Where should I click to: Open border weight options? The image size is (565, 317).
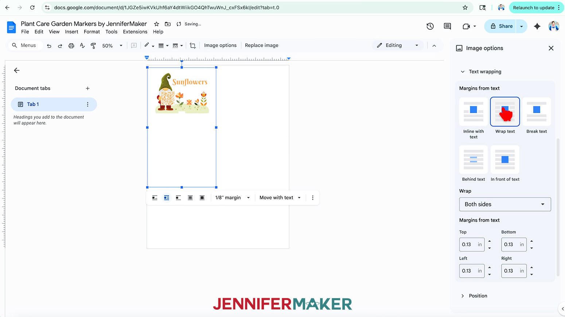pyautogui.click(x=163, y=45)
